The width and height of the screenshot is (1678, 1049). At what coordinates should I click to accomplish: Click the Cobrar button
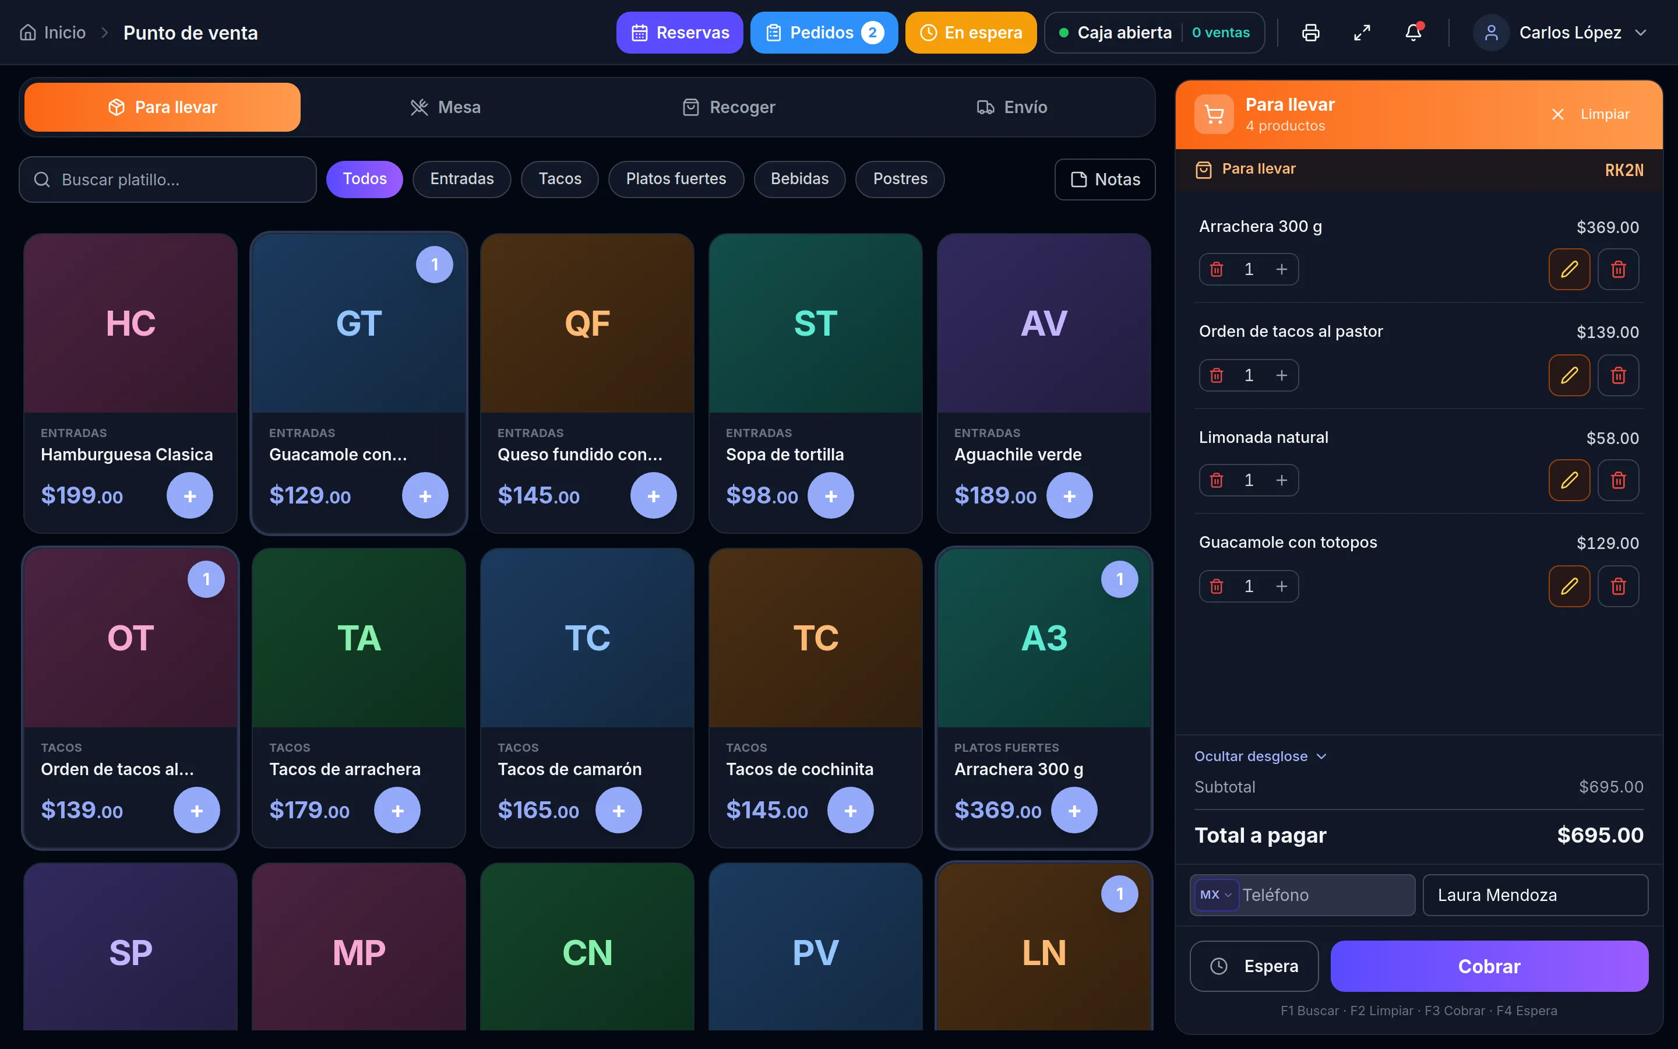click(x=1489, y=966)
